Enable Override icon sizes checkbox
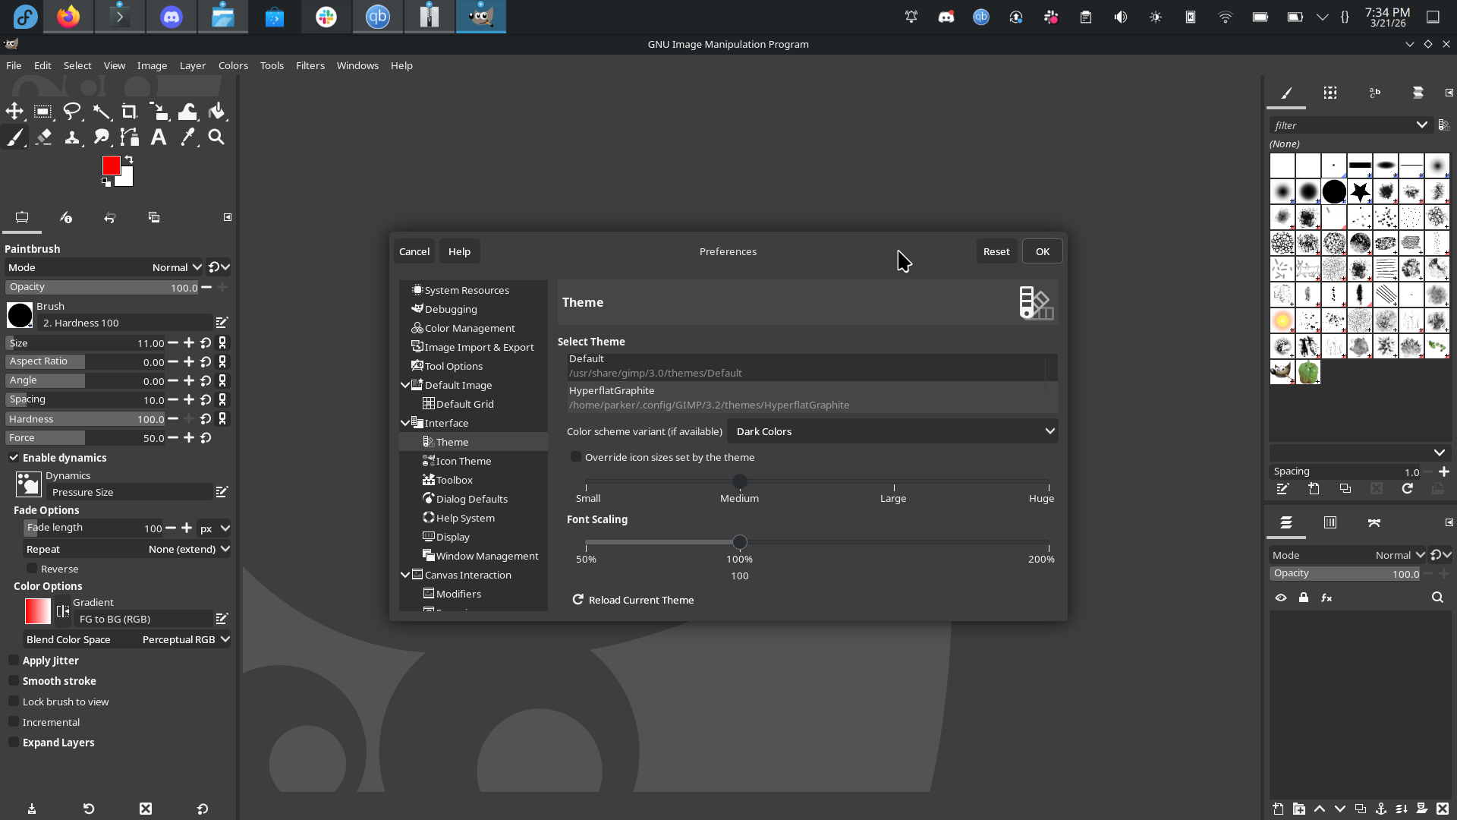Viewport: 1457px width, 820px height. click(x=576, y=457)
